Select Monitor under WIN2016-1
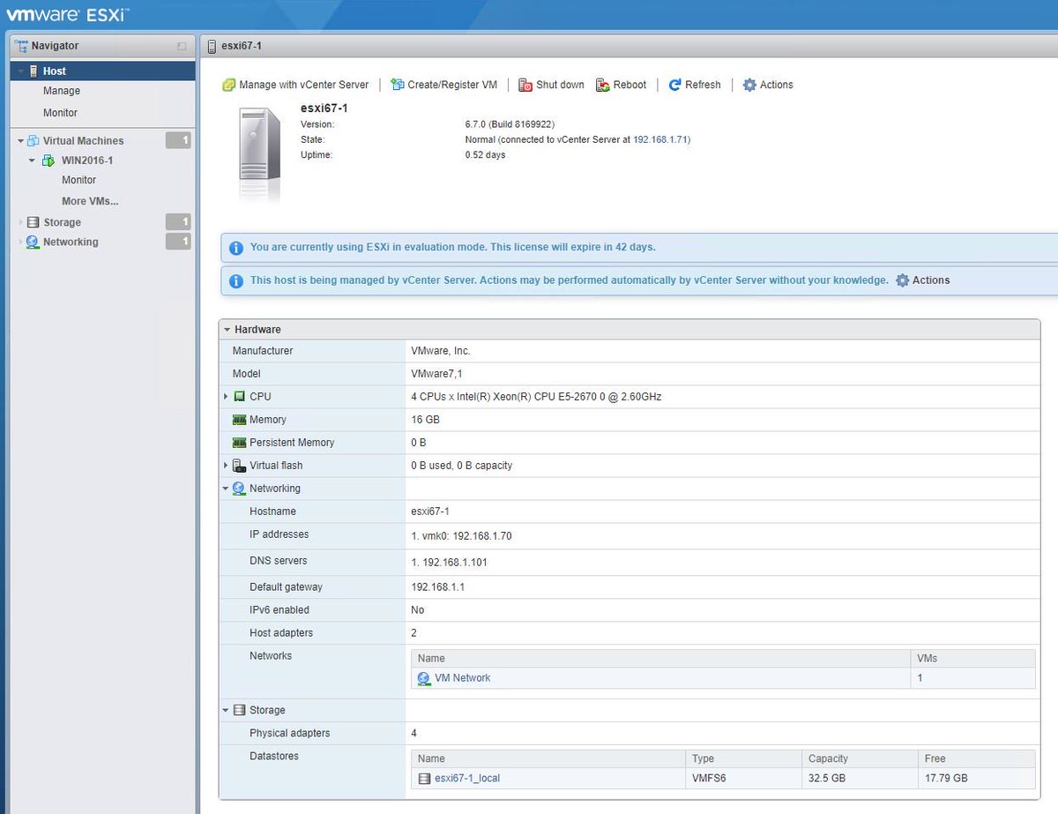The width and height of the screenshot is (1058, 814). click(78, 180)
